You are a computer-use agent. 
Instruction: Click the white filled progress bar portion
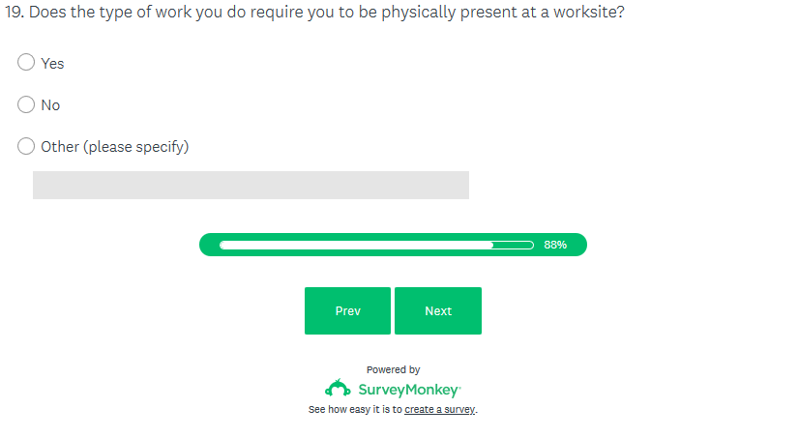355,246
